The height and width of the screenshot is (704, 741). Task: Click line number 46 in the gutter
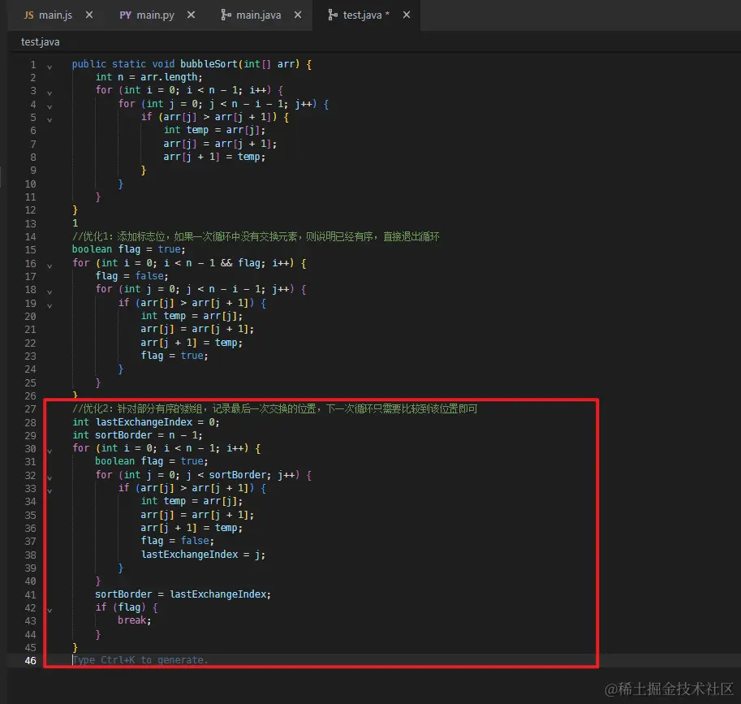[30, 660]
